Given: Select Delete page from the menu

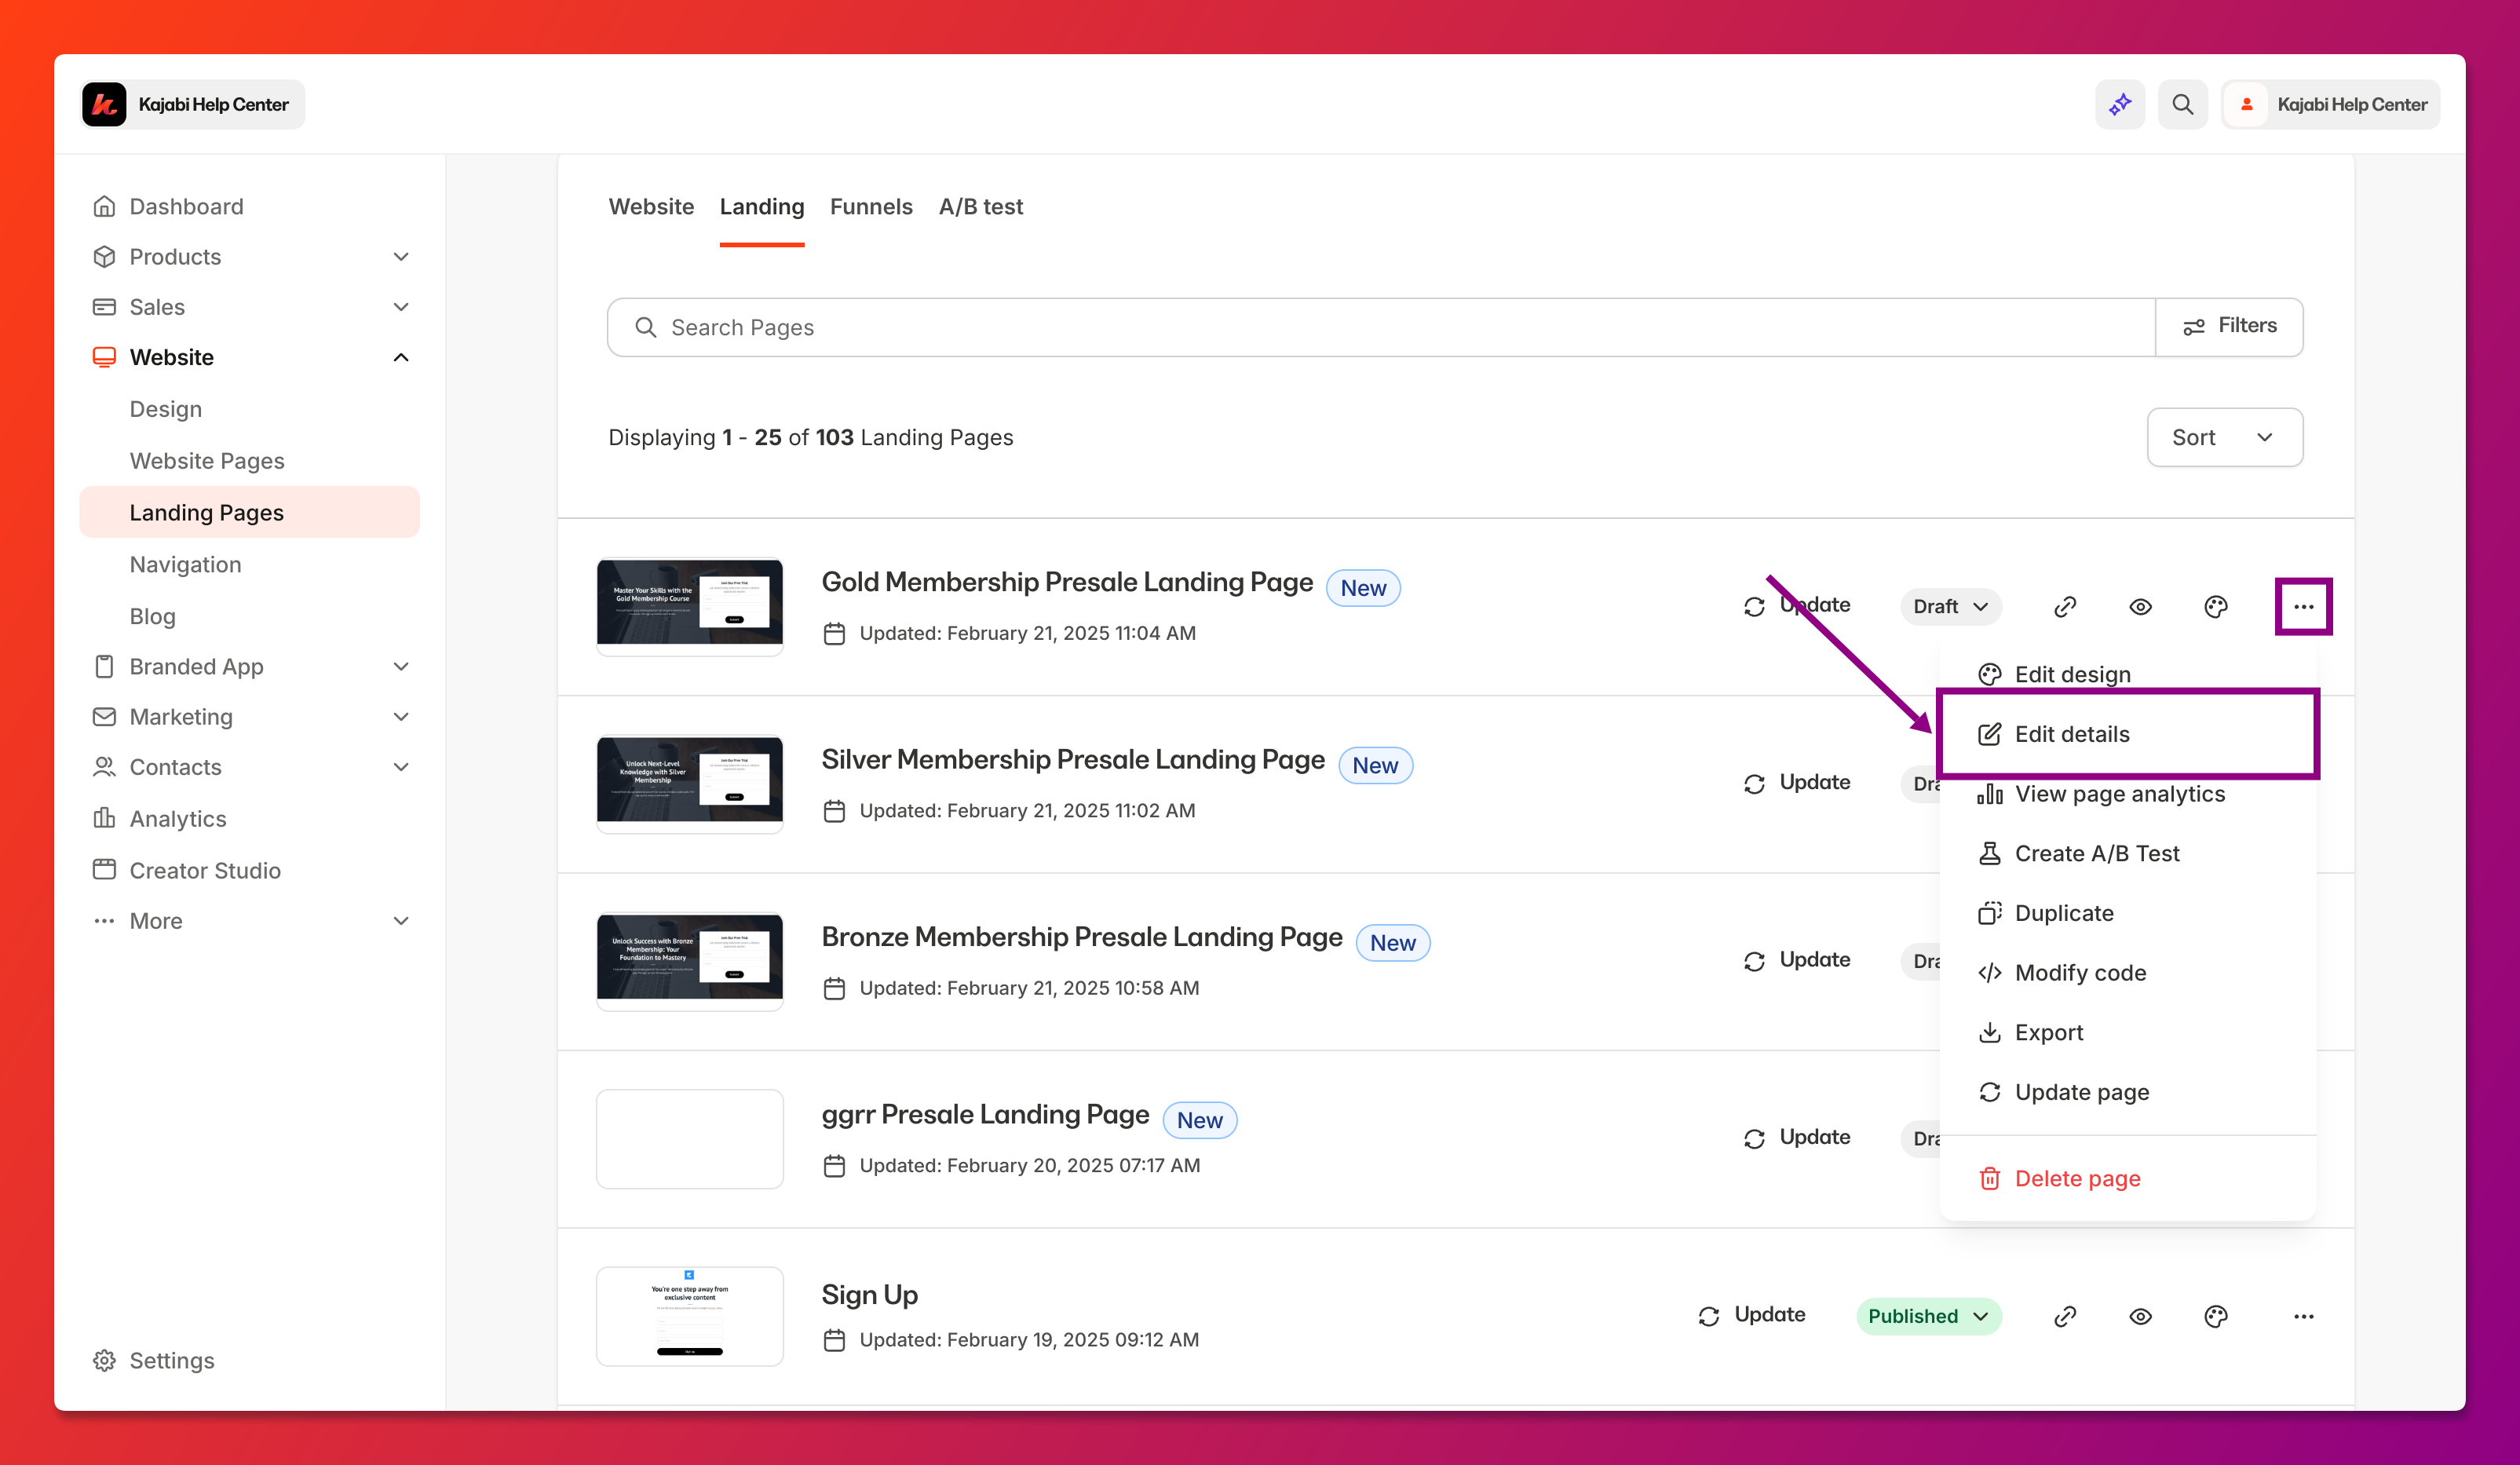Looking at the screenshot, I should (x=2127, y=1178).
